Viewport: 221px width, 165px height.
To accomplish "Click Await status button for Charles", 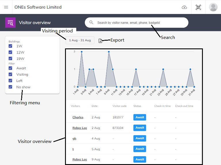I will (x=140, y=117).
